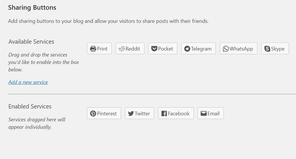Screen dimensions: 296x159
Task: Select the Telegram text label
Action: [x=201, y=49]
